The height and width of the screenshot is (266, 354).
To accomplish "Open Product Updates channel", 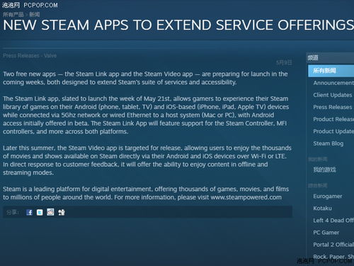I will coord(333,131).
